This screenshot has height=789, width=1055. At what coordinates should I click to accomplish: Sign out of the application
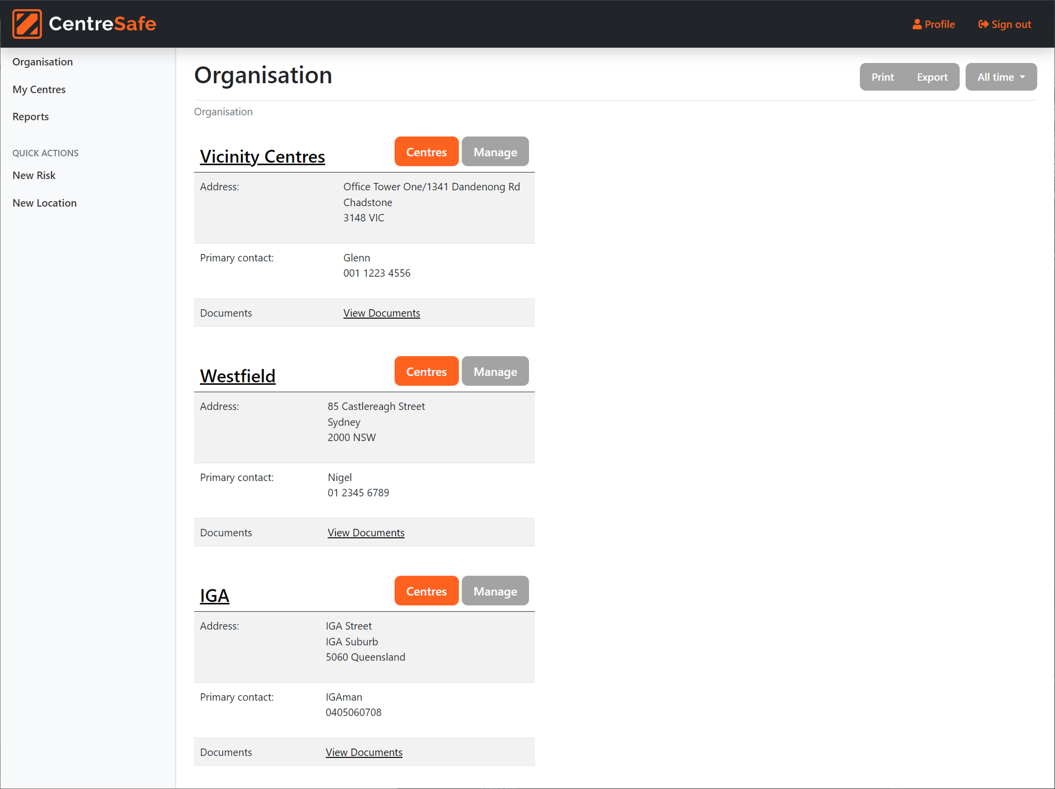point(1005,24)
